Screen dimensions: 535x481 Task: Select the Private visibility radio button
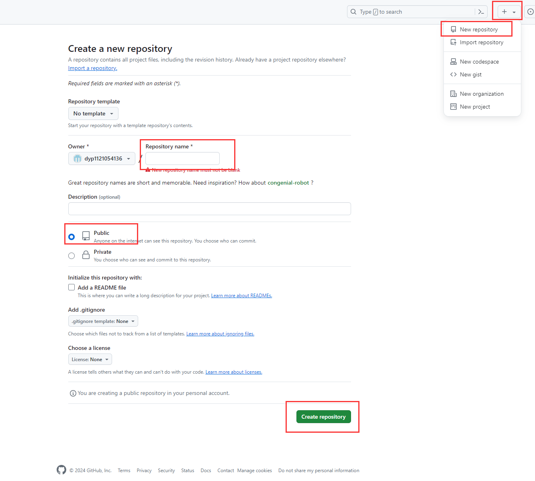71,256
